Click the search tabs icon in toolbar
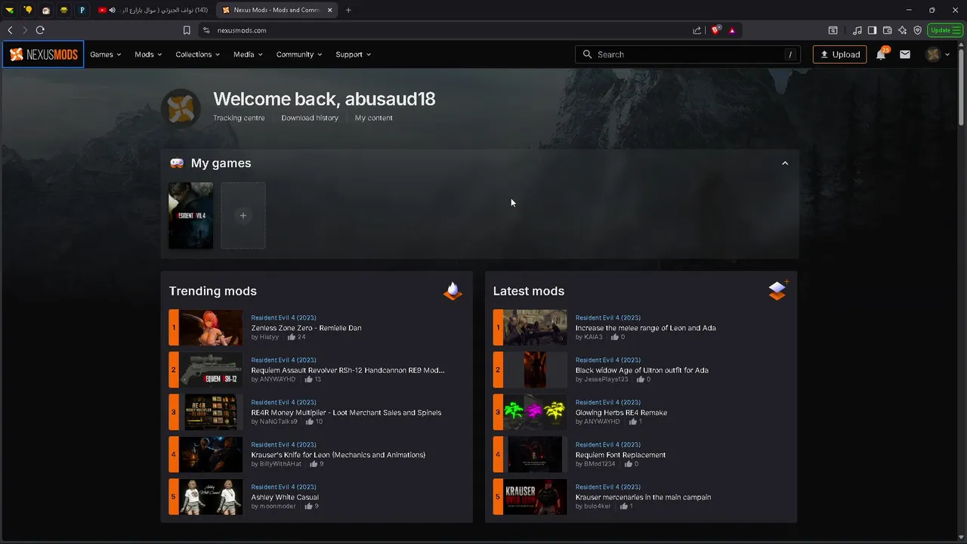This screenshot has height=544, width=967. [x=833, y=30]
